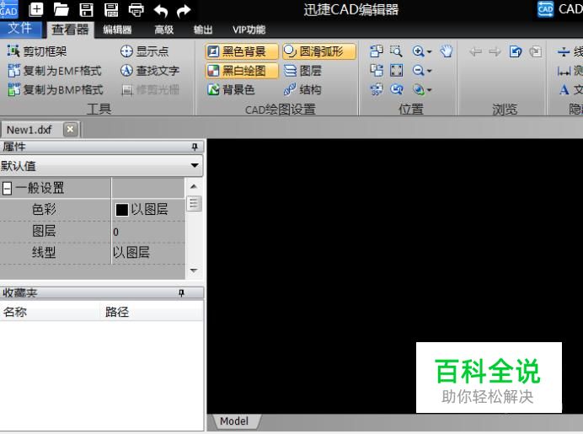Viewport: 583px width, 434px height.
Task: Click the open folder icon
Action: (62, 10)
